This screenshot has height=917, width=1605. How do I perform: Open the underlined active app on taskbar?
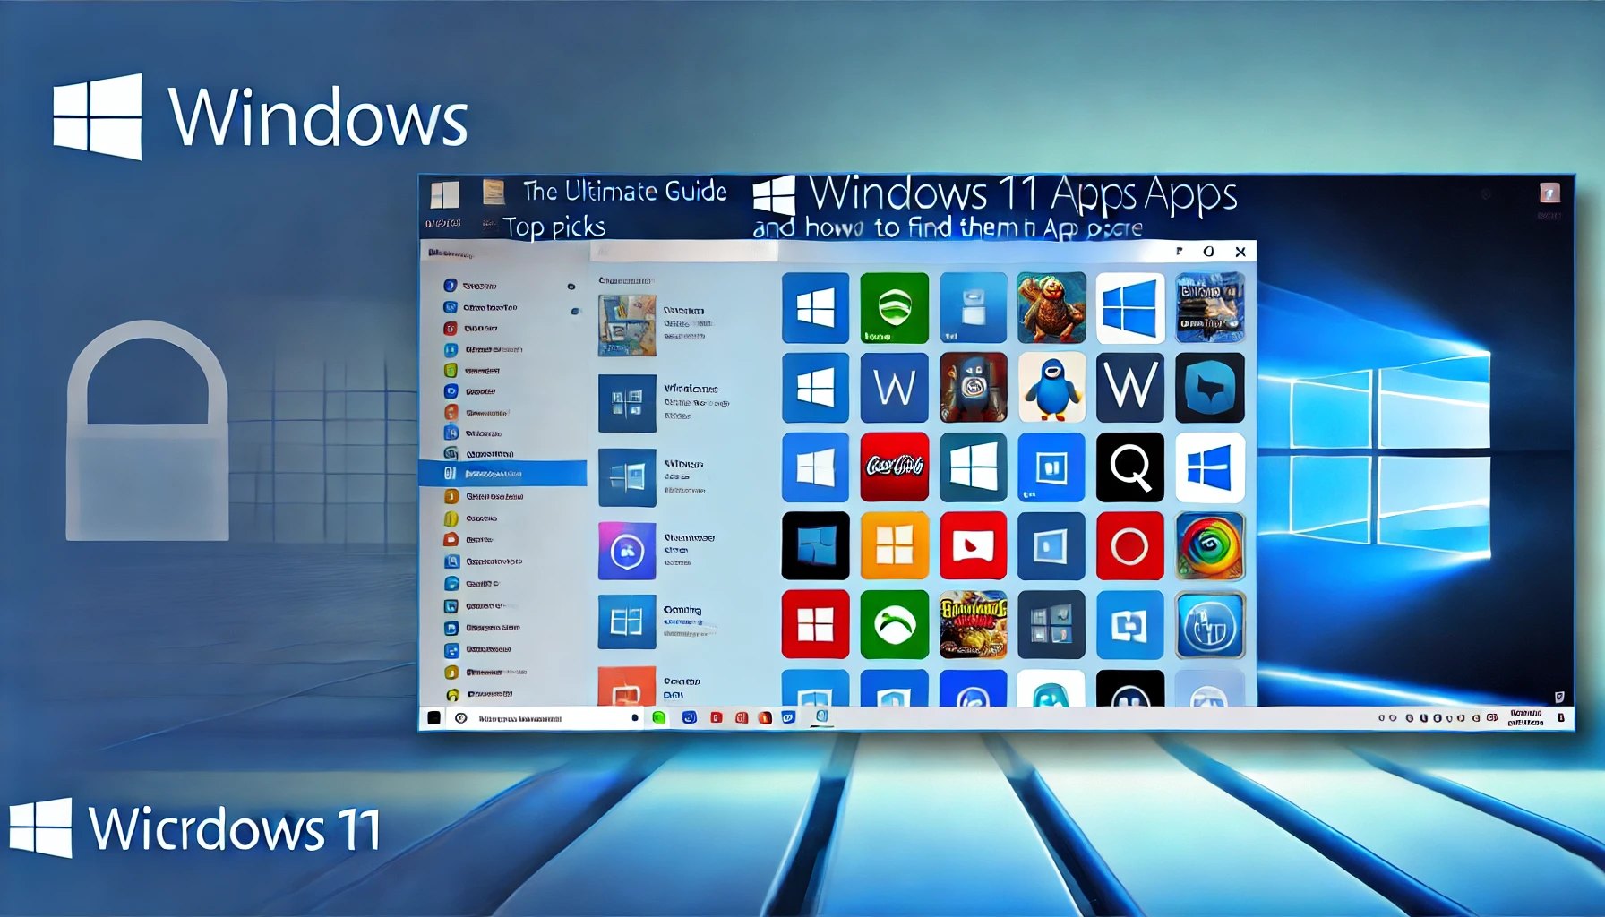tap(821, 717)
